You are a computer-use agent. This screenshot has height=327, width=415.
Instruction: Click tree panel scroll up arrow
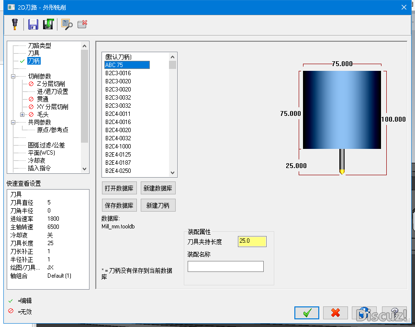pos(84,46)
